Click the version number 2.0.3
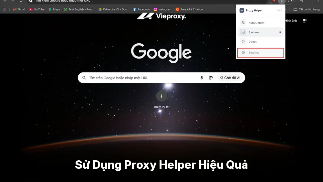 click(279, 10)
